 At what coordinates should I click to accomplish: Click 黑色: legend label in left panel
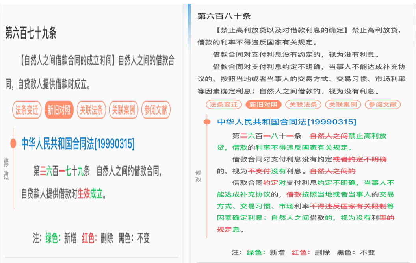[126, 238]
